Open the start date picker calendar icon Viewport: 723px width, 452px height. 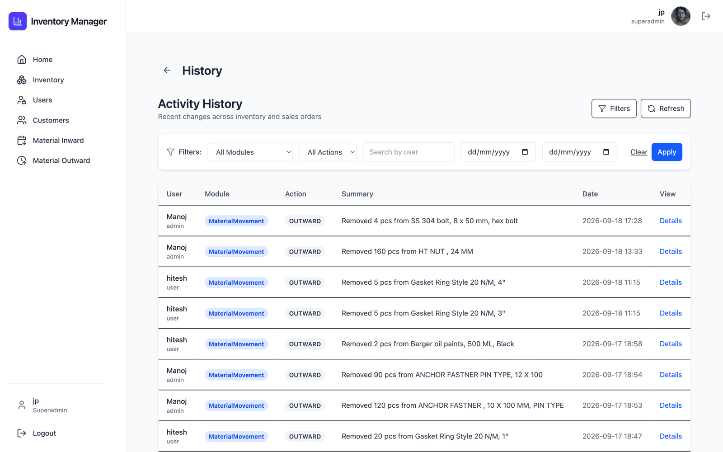(x=525, y=152)
